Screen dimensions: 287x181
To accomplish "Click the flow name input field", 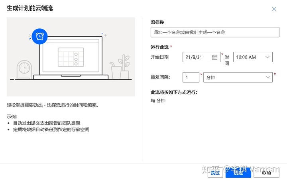I will (215, 32).
